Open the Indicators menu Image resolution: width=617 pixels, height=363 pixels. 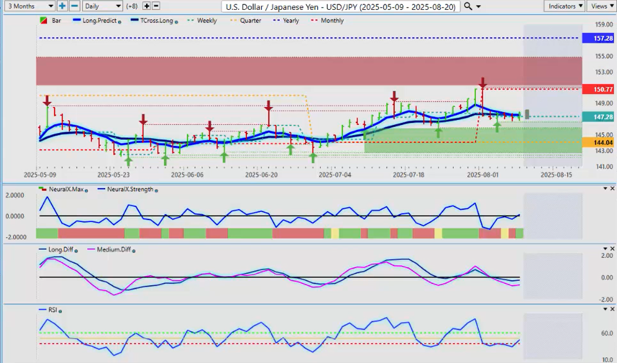coord(564,6)
